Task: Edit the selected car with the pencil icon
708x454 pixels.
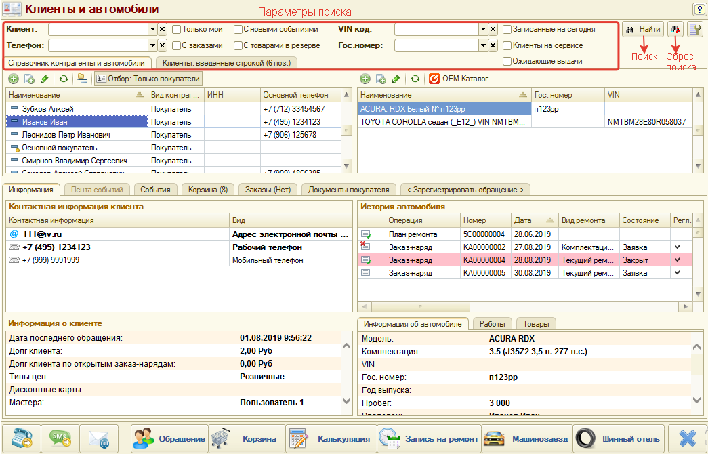Action: click(x=396, y=79)
